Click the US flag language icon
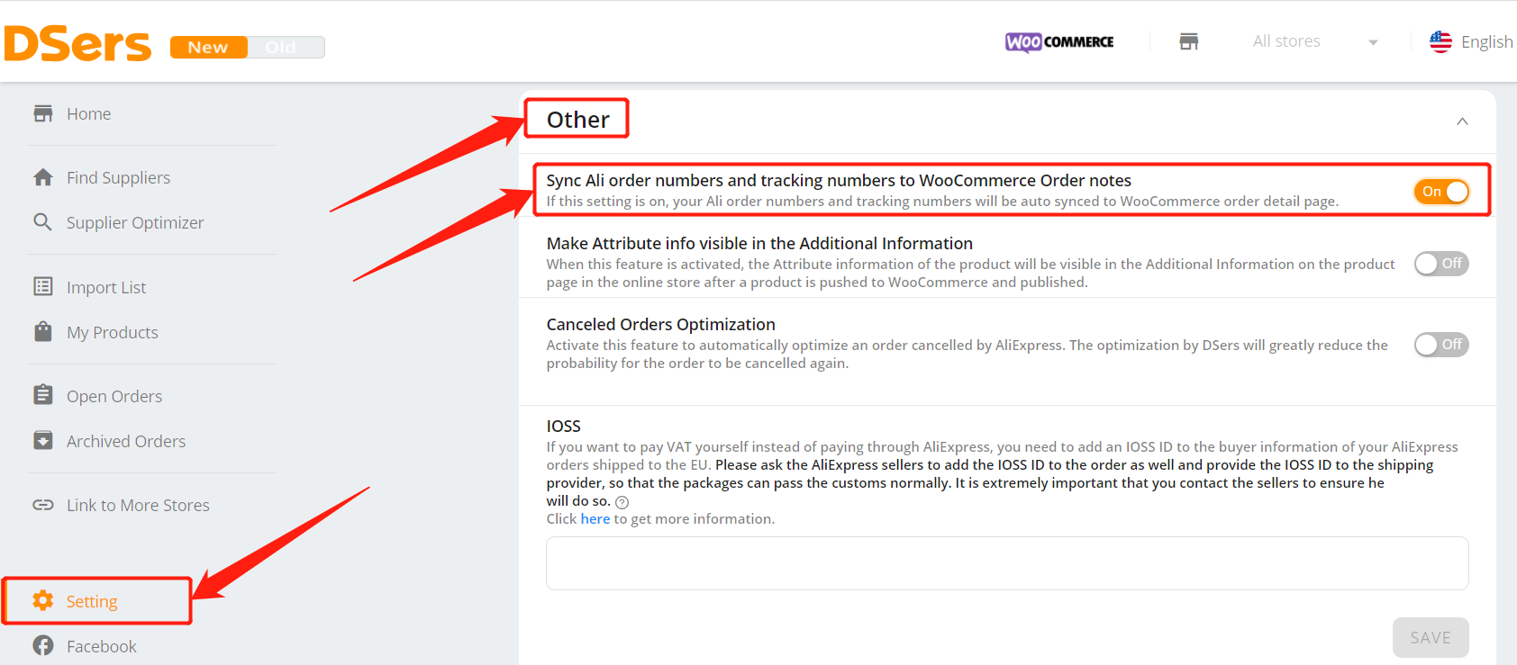 pos(1440,41)
